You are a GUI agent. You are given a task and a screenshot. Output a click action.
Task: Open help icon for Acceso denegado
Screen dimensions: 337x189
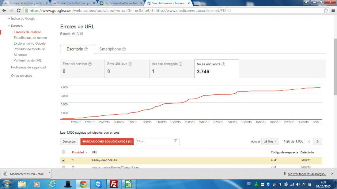tap(180, 64)
